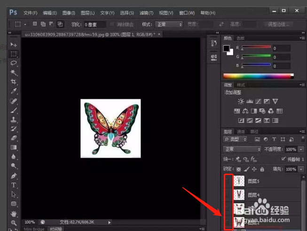The image size is (307, 231).
Task: Click the zoom percentage field in status bar
Action: (x=30, y=222)
